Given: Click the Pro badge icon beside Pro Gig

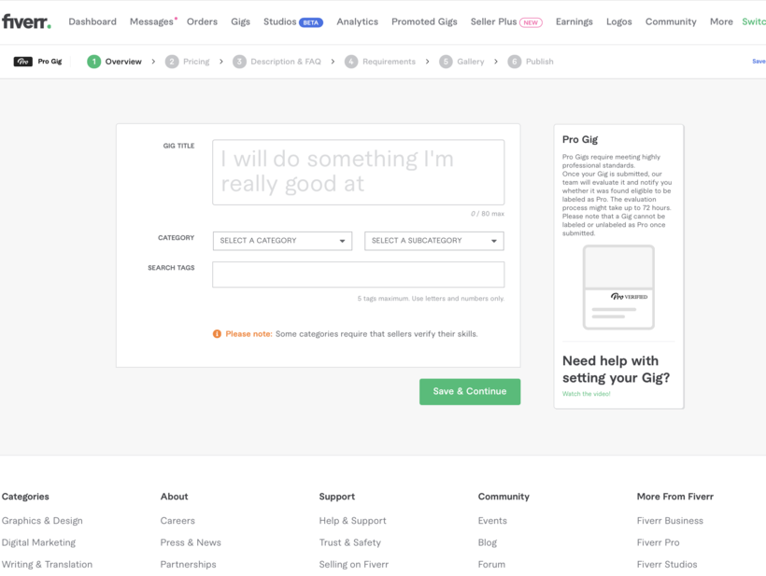Looking at the screenshot, I should click(23, 62).
